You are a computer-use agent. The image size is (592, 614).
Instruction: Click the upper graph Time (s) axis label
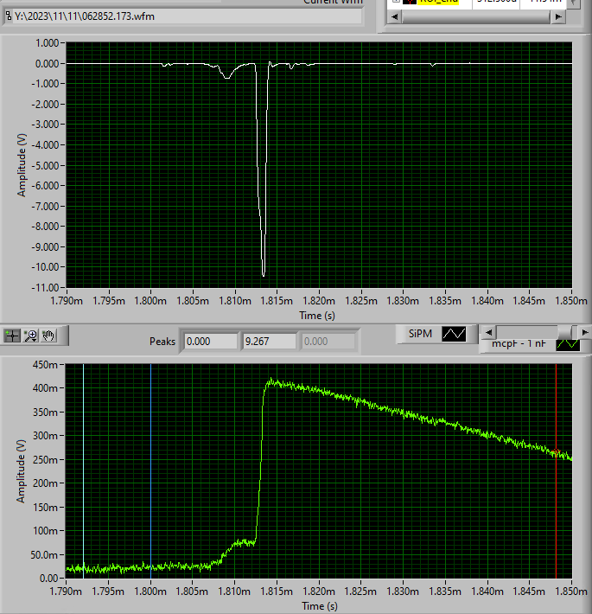point(317,316)
